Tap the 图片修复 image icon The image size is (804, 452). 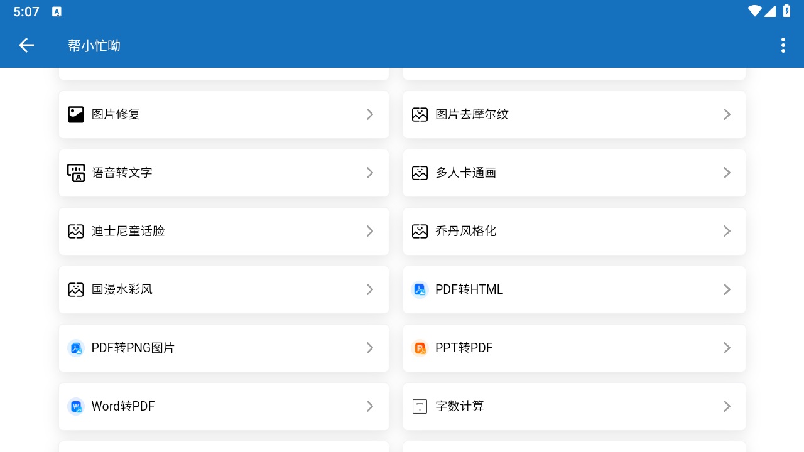76,114
